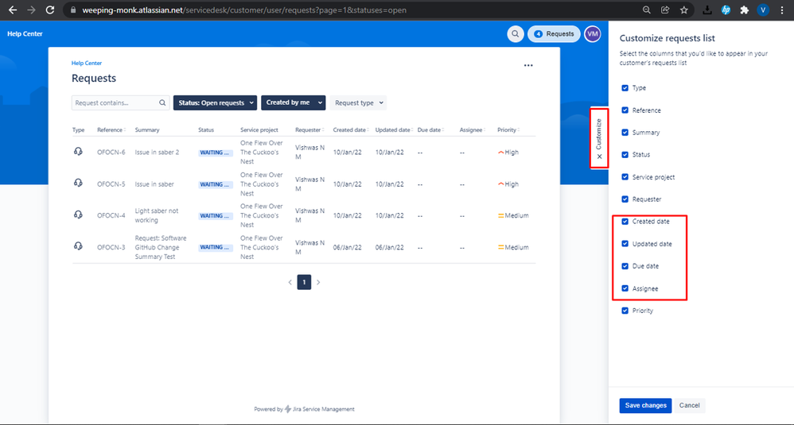
Task: Click the type icon for OFOCN-3
Action: 78,246
